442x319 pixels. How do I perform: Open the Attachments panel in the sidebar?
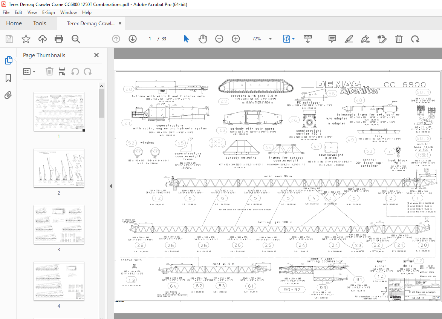pyautogui.click(x=9, y=95)
